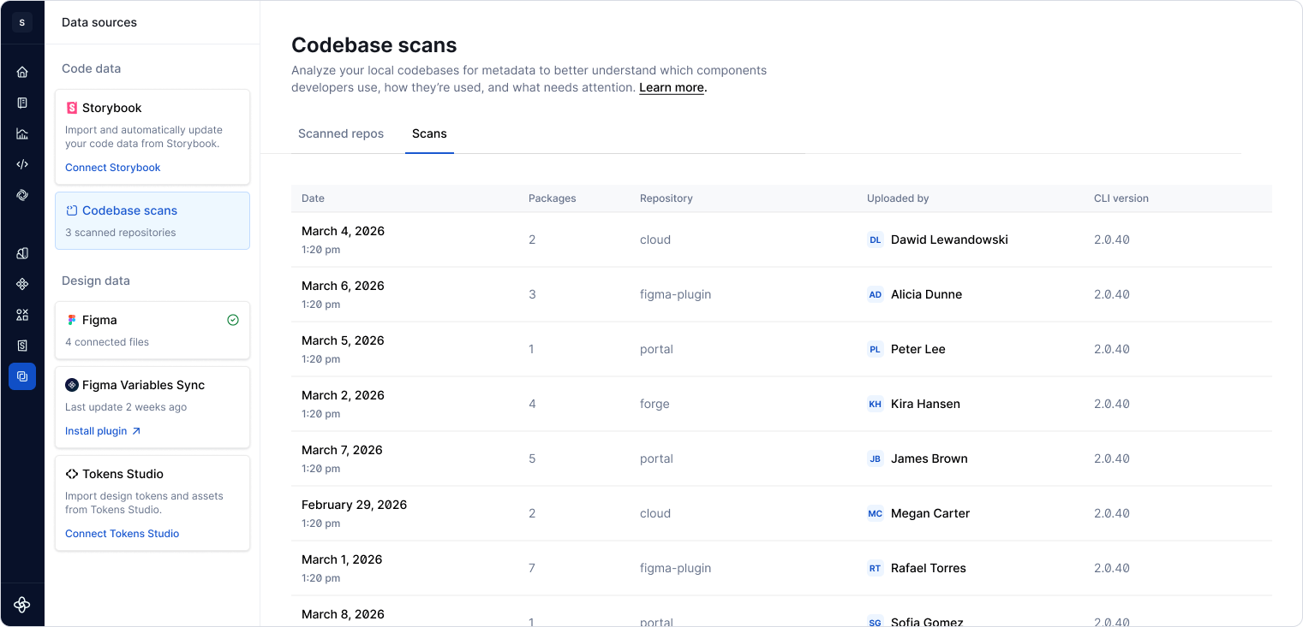Open the March 4, 2026 scan row
The height and width of the screenshot is (627, 1303).
pyautogui.click(x=781, y=240)
